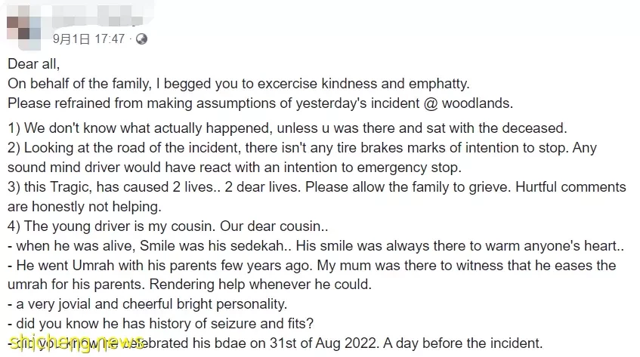Open the post timestamp 9月1日 17:47
Viewport: 640px width, 357px height.
pyautogui.click(x=88, y=38)
